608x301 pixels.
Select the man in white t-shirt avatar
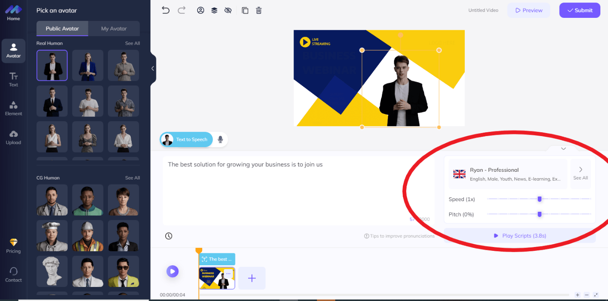pyautogui.click(x=88, y=101)
